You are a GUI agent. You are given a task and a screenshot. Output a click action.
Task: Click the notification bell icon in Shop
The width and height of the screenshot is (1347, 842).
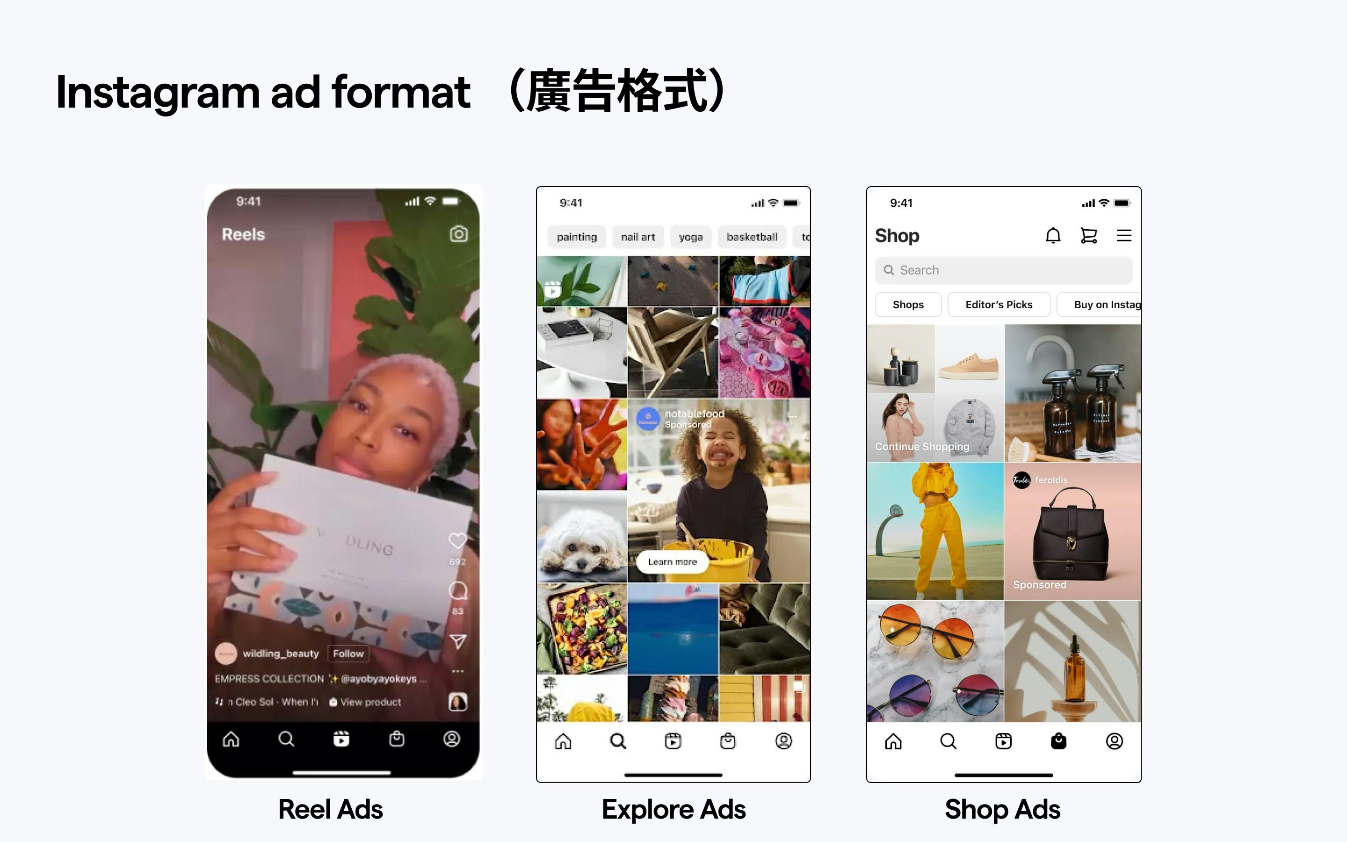(x=1053, y=235)
